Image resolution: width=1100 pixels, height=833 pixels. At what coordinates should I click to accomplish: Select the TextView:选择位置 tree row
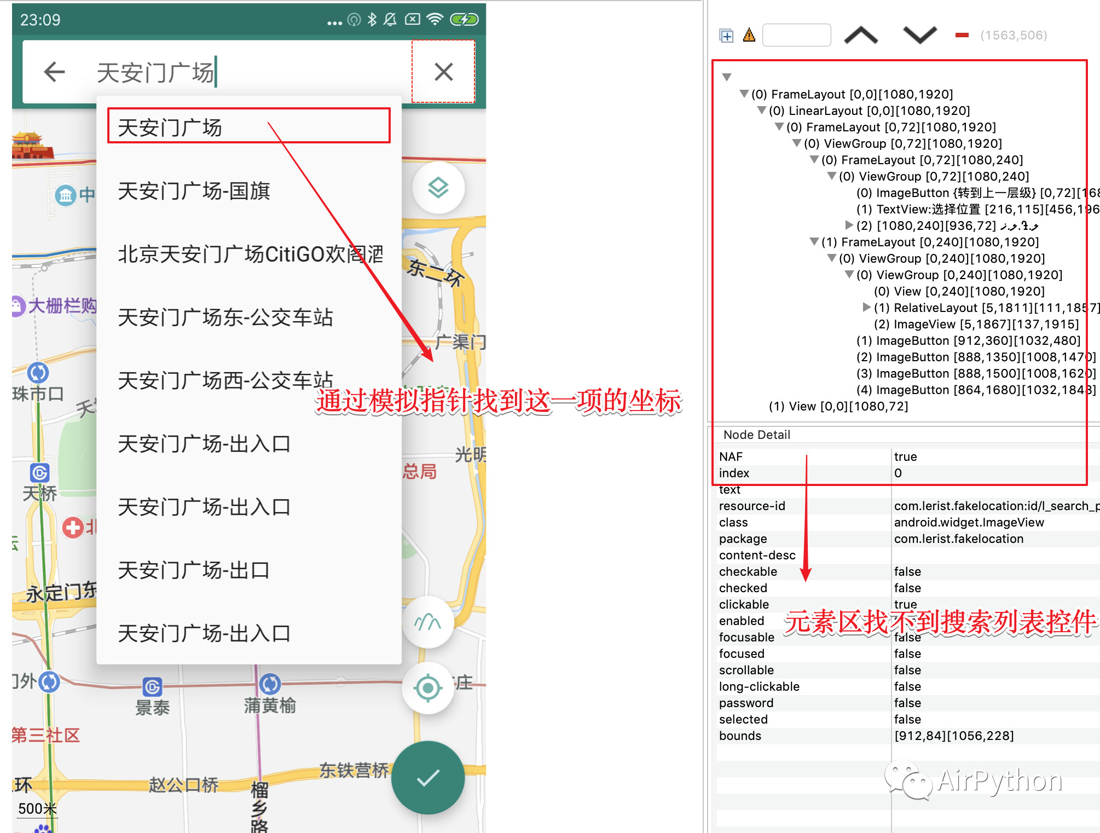pyautogui.click(x=977, y=209)
